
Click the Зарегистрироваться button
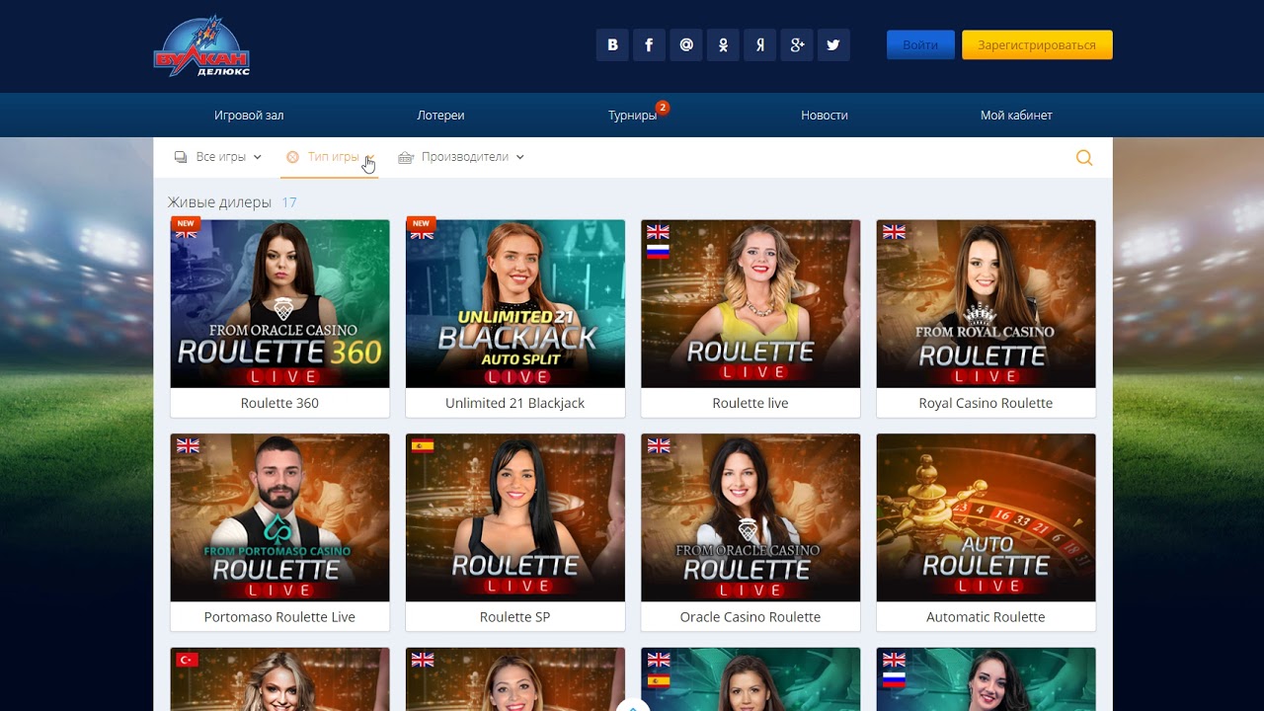pos(1037,45)
